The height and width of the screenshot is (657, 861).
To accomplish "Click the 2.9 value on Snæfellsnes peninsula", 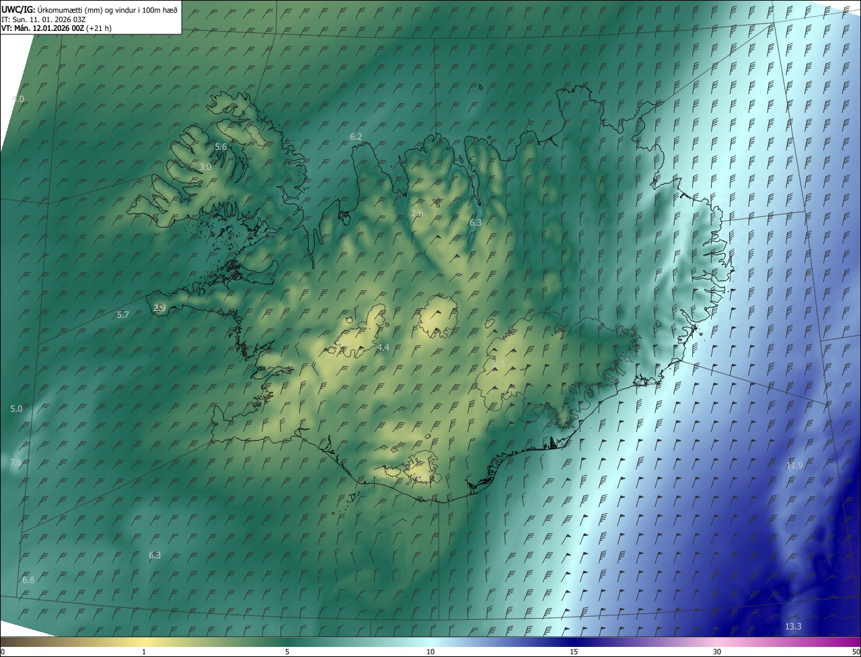I will [159, 308].
